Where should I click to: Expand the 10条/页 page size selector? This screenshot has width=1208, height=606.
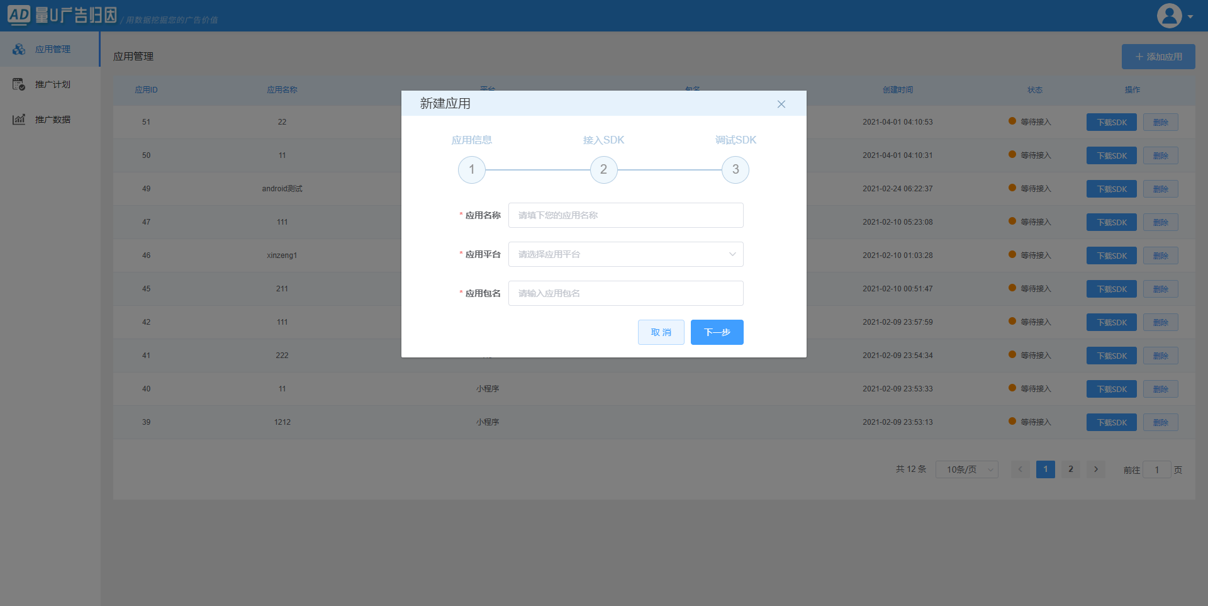966,469
